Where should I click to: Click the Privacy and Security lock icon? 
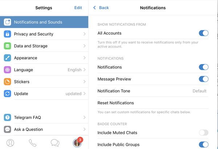[7, 34]
